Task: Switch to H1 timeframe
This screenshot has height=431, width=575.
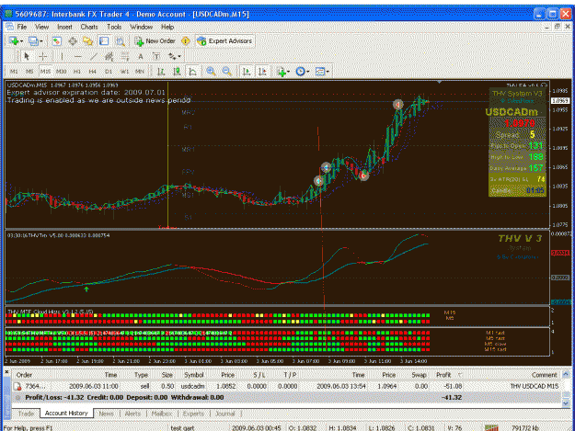Action: (x=77, y=72)
